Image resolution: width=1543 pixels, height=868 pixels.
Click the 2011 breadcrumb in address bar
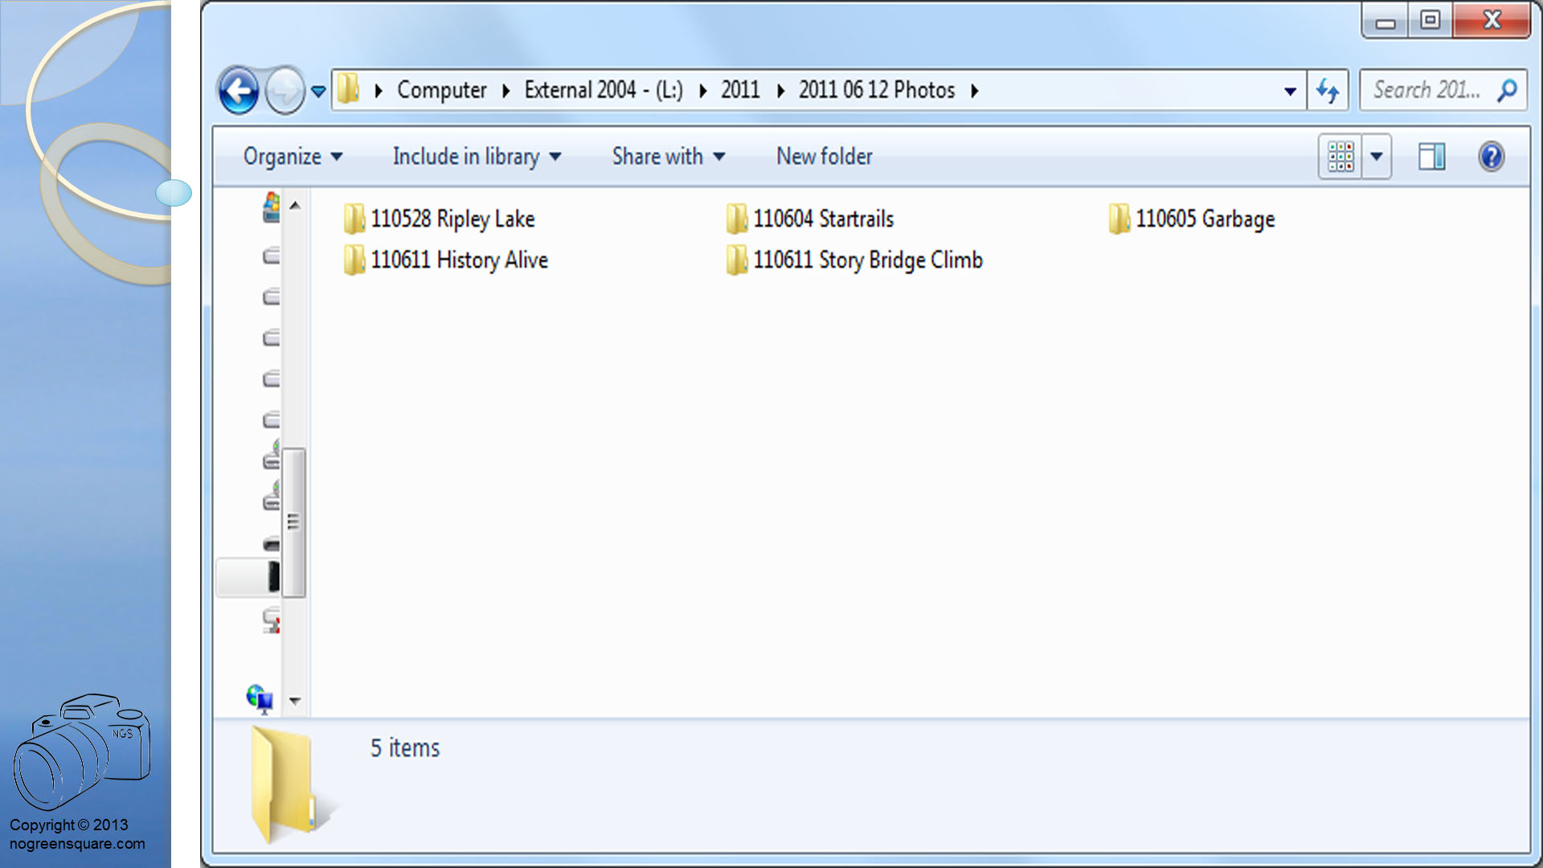(x=739, y=90)
